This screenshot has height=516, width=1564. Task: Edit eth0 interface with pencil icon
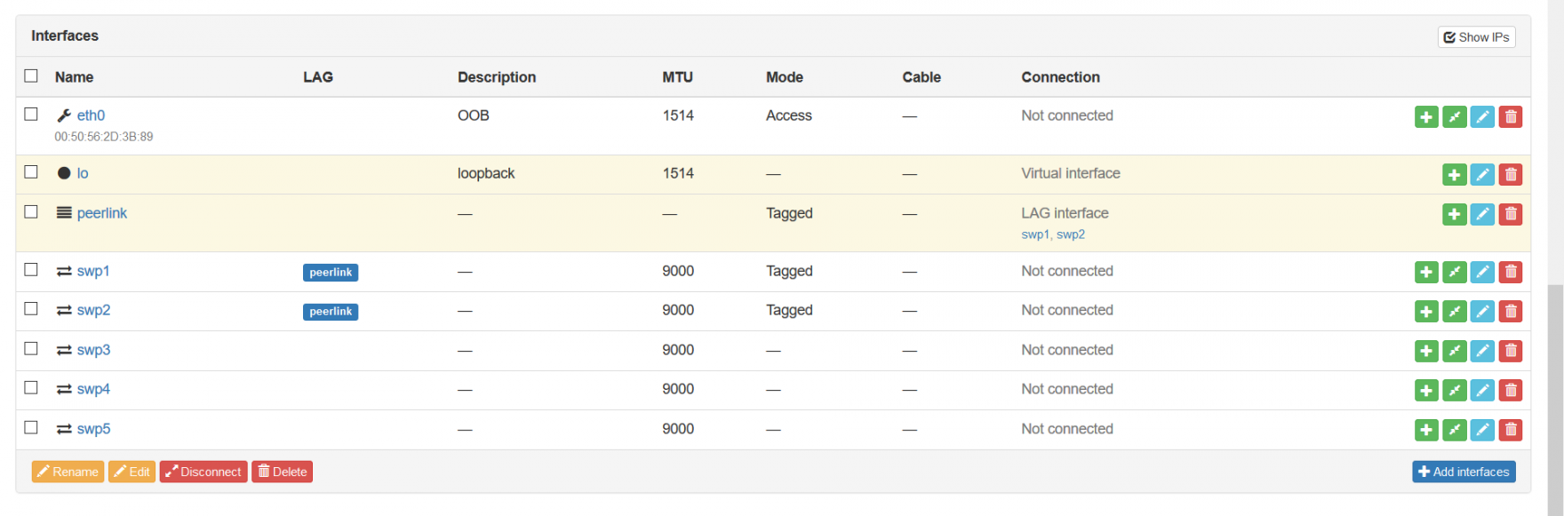pos(1482,116)
